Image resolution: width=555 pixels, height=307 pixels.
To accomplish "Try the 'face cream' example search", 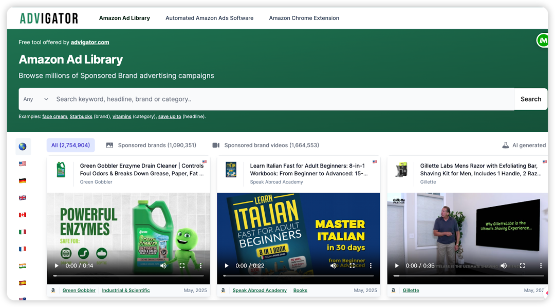I will 55,116.
